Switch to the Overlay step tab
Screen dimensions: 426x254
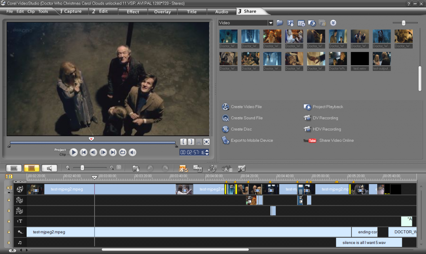pyautogui.click(x=162, y=12)
